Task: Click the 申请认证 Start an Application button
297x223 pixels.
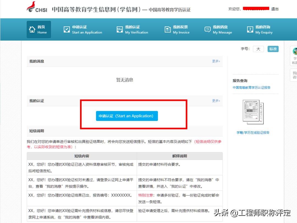Action: click(127, 116)
